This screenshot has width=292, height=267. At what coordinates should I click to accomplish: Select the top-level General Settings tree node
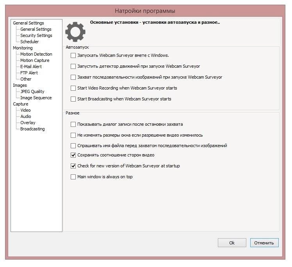pyautogui.click(x=28, y=23)
